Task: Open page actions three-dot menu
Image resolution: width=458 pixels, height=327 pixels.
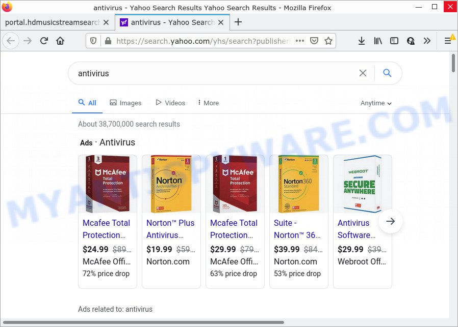Action: pos(300,41)
